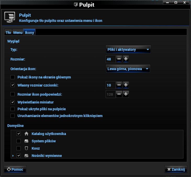
Task: Select the System plików row label
Action: point(44,141)
